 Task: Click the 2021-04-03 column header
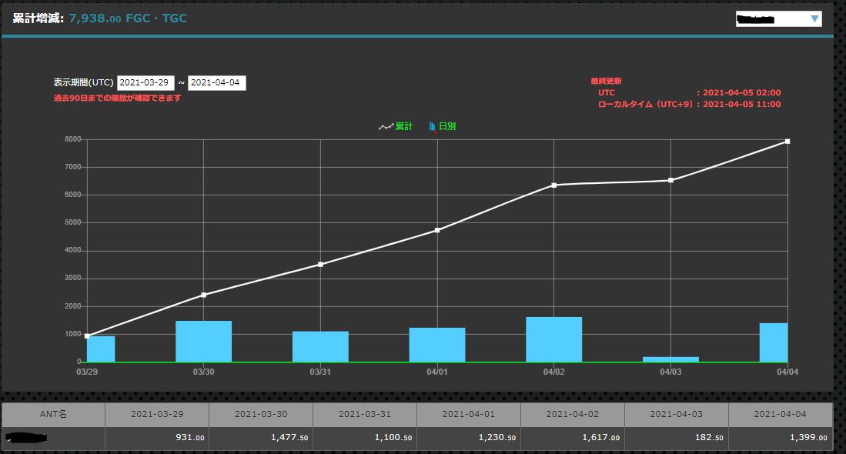[x=676, y=414]
